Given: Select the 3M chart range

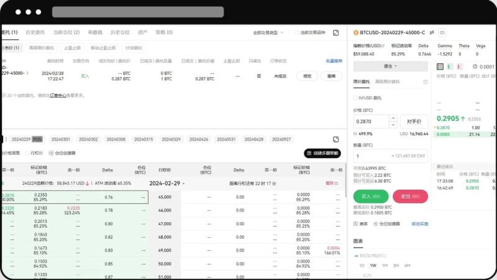Looking at the screenshot, I should 396,266.
